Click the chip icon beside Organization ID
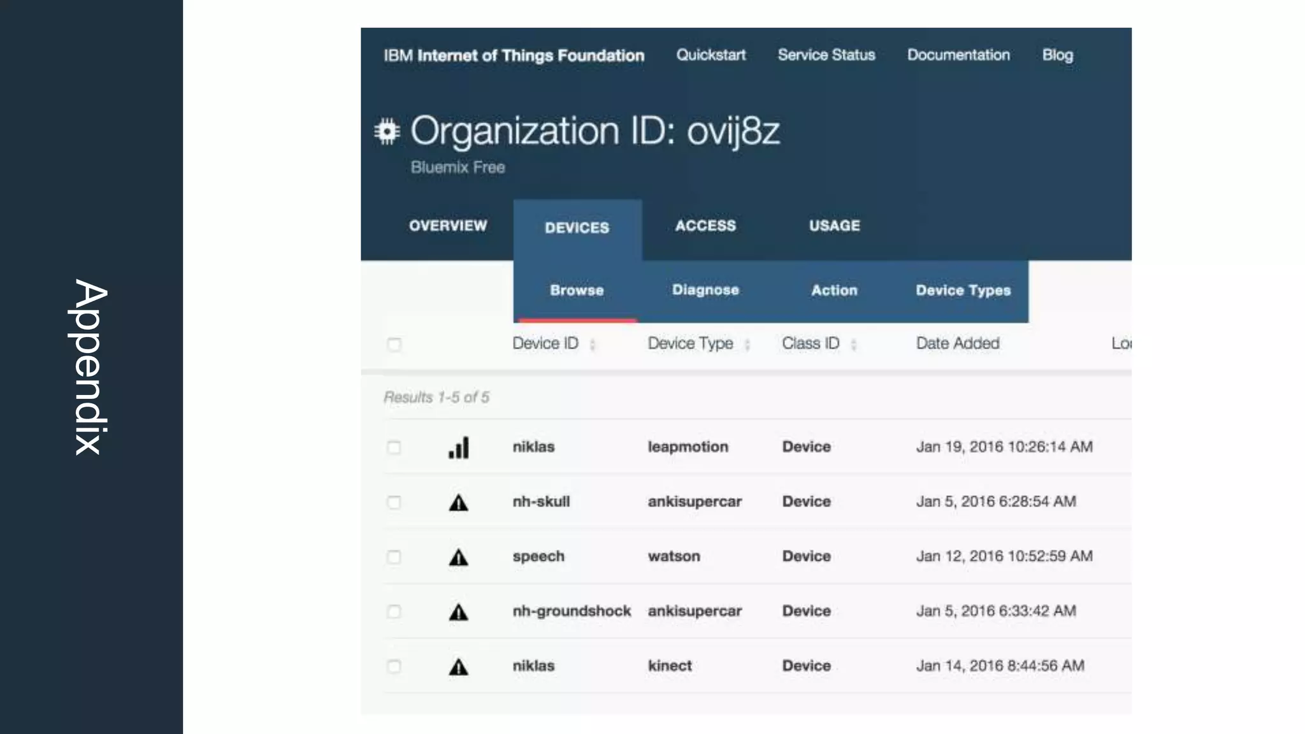The height and width of the screenshot is (734, 1305). pyautogui.click(x=387, y=131)
